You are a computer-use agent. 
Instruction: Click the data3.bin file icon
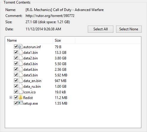21,64
